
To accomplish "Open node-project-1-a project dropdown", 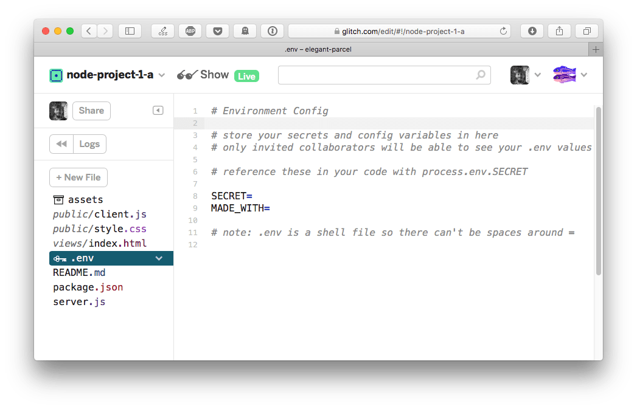I will (162, 75).
